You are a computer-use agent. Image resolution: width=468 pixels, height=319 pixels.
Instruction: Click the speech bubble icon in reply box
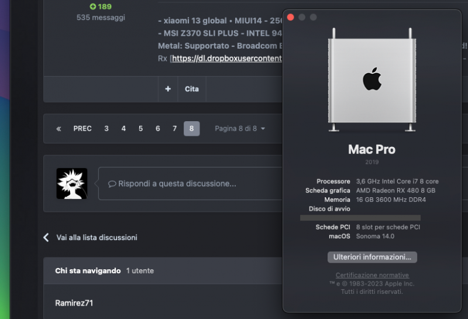click(x=112, y=184)
